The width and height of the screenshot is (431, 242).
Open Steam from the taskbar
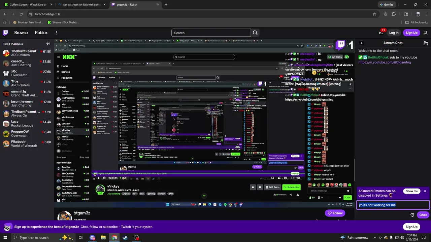[x=125, y=238]
